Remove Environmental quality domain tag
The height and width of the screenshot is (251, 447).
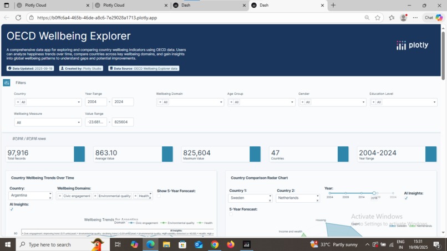(95, 196)
